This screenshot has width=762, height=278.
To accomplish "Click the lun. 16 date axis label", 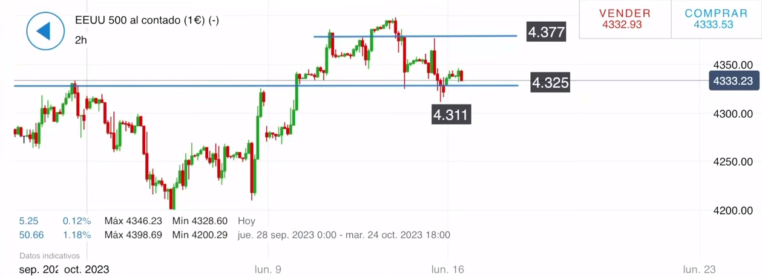I will [447, 270].
